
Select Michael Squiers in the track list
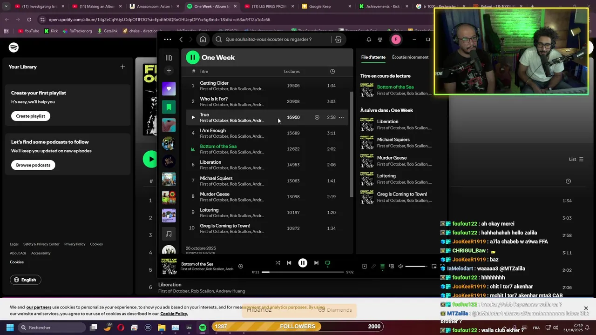click(267, 181)
